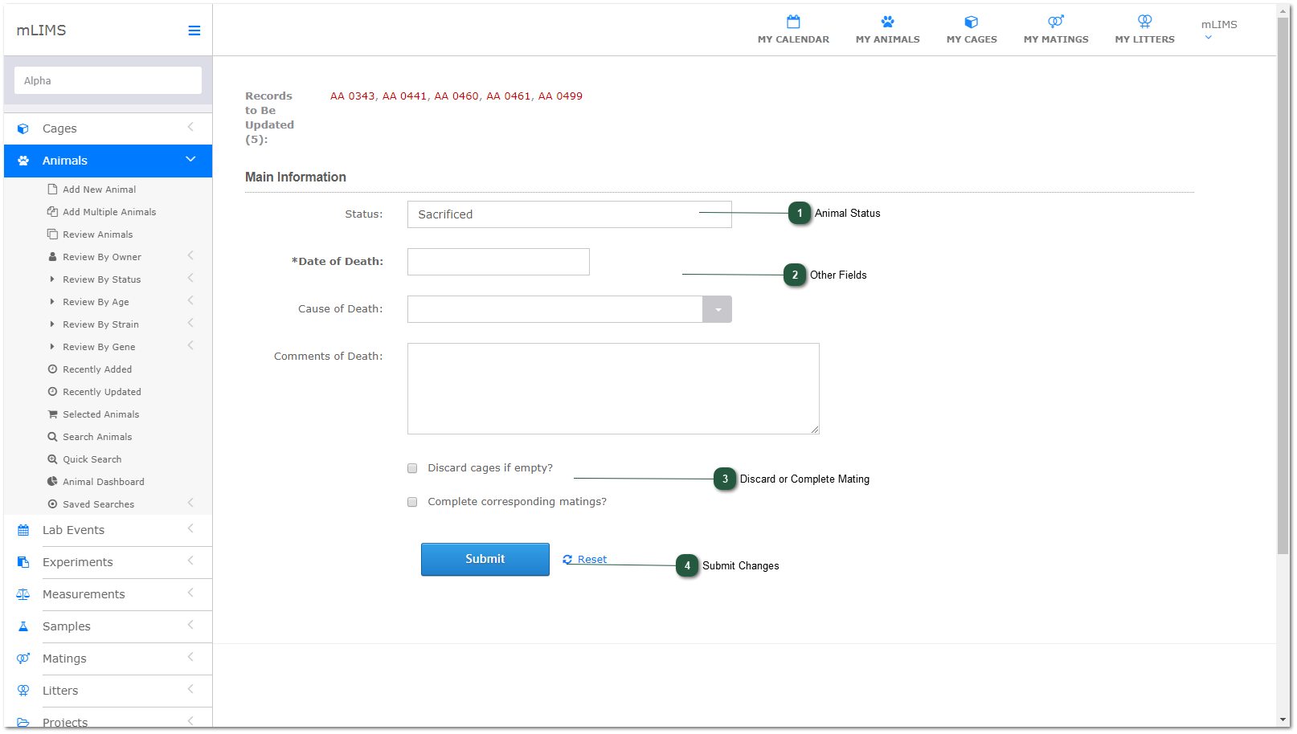Click the mLIMS logo text
The width and height of the screenshot is (1297, 734).
[41, 31]
